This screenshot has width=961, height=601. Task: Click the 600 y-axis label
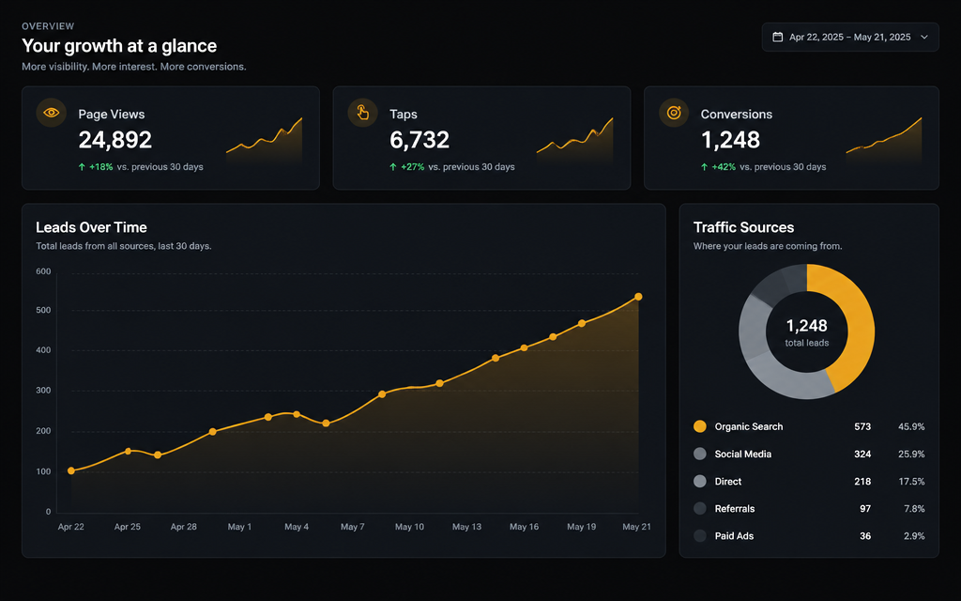click(x=43, y=271)
